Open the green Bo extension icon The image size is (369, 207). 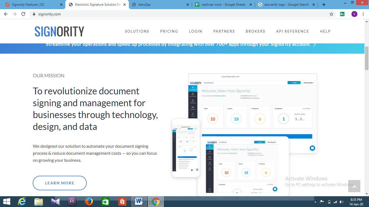342,14
